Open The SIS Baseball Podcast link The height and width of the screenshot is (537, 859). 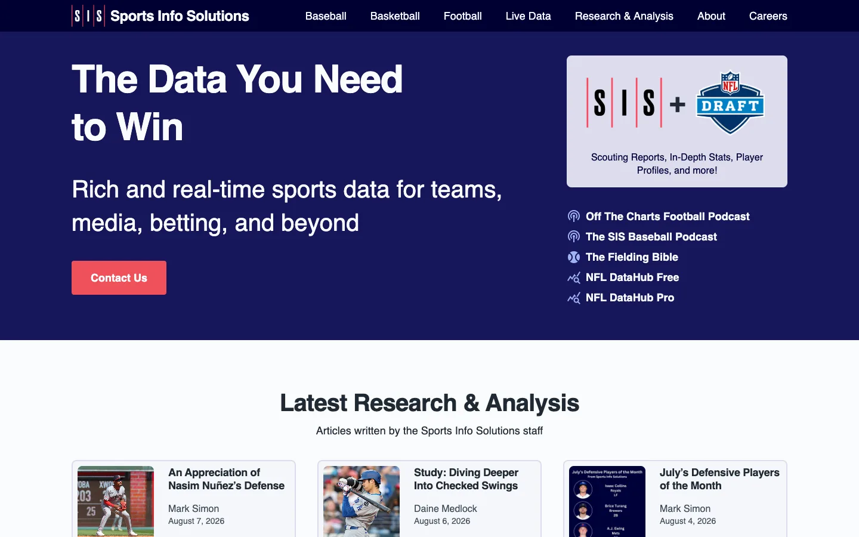(651, 237)
